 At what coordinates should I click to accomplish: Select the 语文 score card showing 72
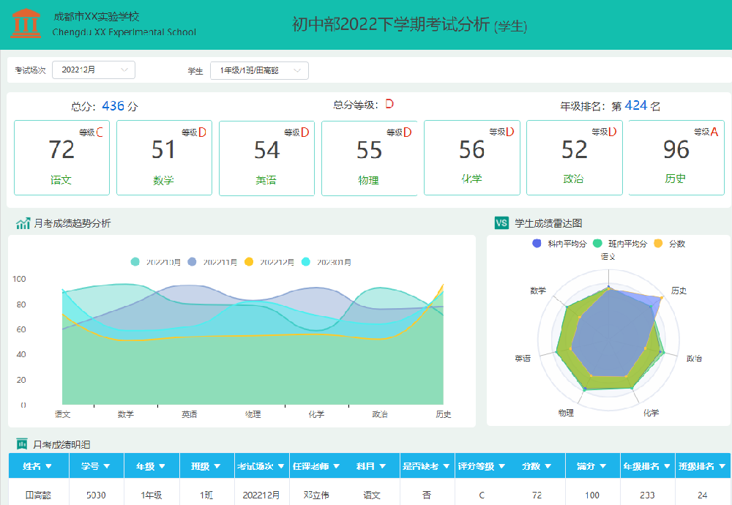point(61,158)
